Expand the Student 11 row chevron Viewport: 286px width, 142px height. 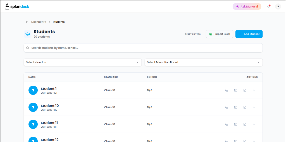[254, 124]
